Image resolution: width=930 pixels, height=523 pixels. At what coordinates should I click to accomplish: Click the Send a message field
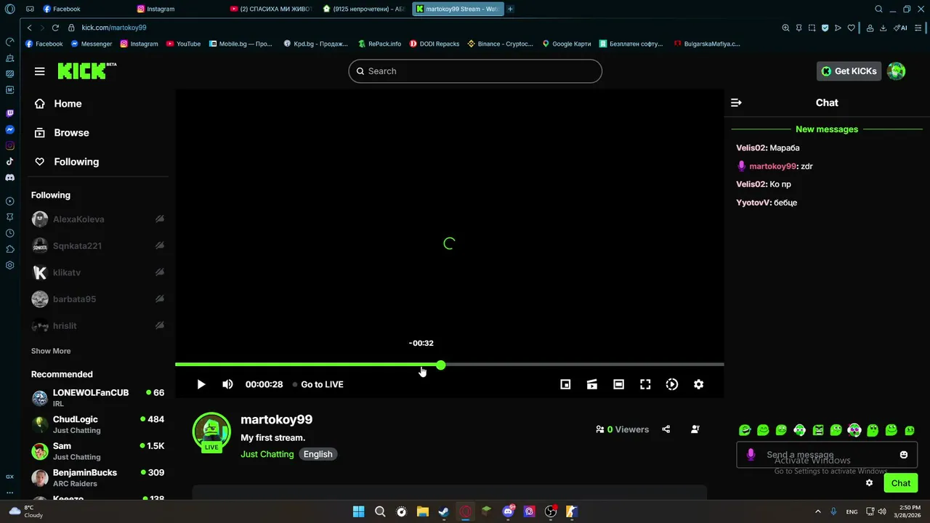pyautogui.click(x=826, y=455)
